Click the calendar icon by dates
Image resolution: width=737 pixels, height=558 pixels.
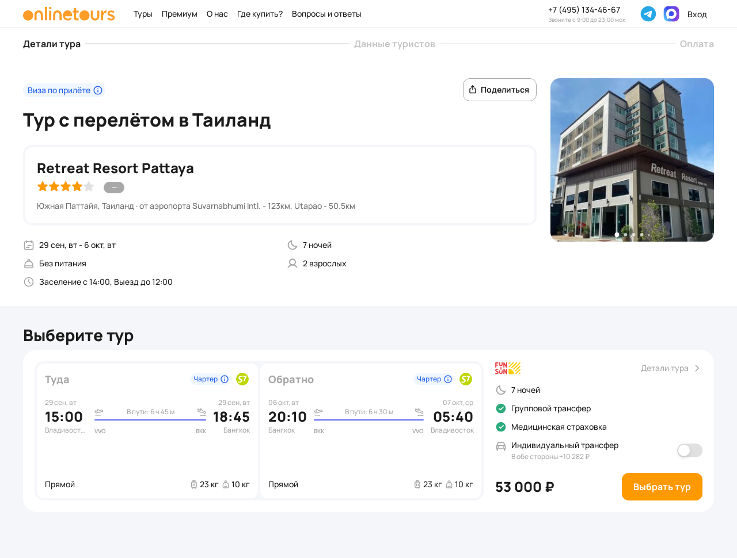pyautogui.click(x=29, y=245)
